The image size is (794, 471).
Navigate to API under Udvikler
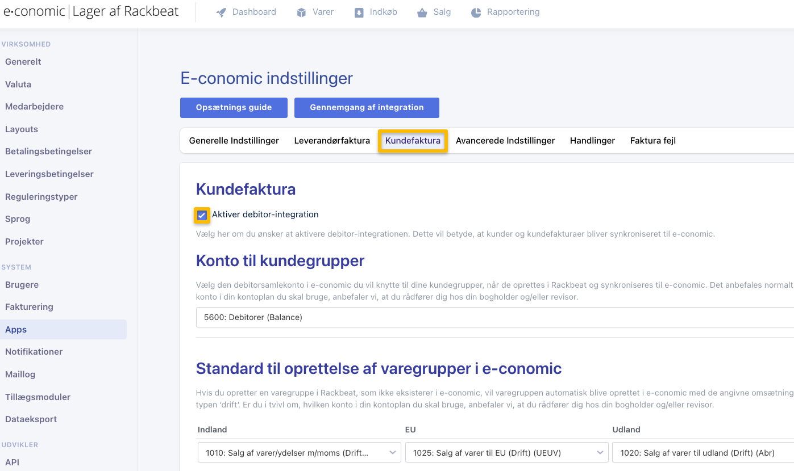tap(11, 462)
